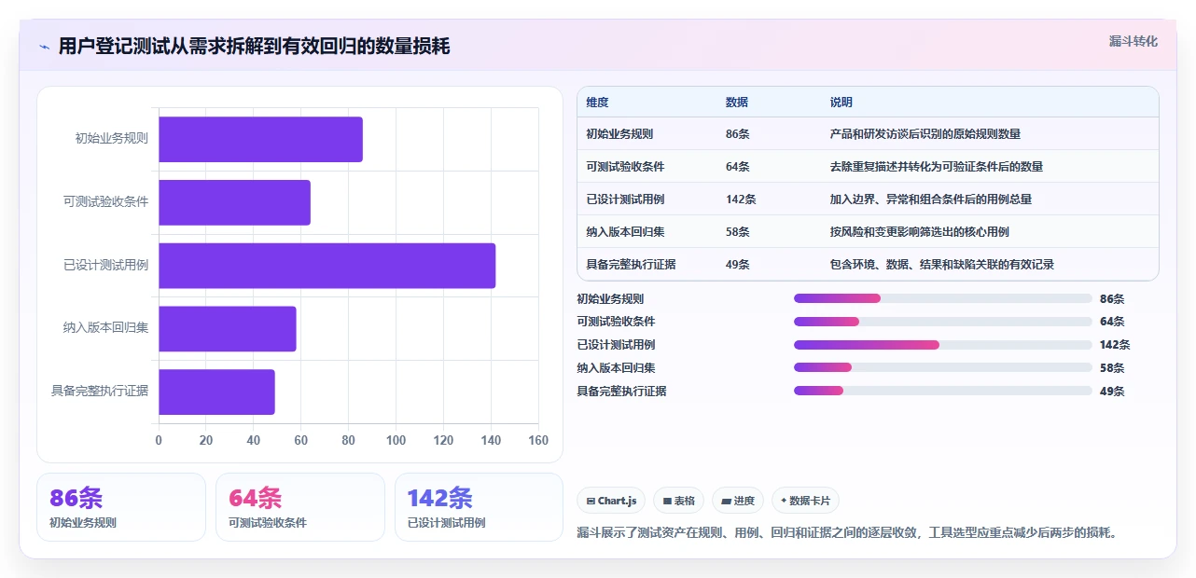The height and width of the screenshot is (578, 1196).
Task: Click description 按风险和变更影响筛选出的核心用例
Action: [919, 232]
